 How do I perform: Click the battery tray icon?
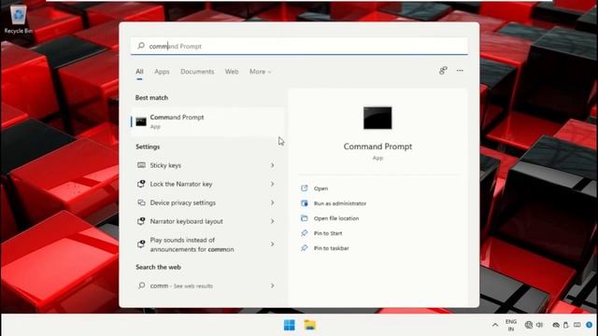(x=566, y=325)
